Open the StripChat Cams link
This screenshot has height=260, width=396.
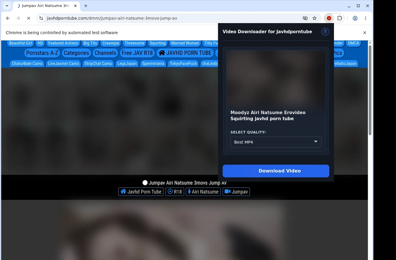98,64
